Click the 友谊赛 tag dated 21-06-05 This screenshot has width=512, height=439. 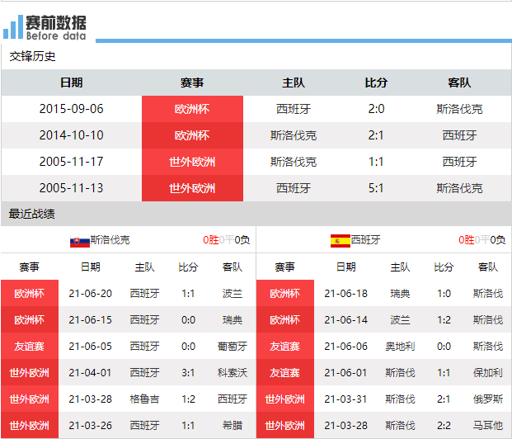coord(30,347)
